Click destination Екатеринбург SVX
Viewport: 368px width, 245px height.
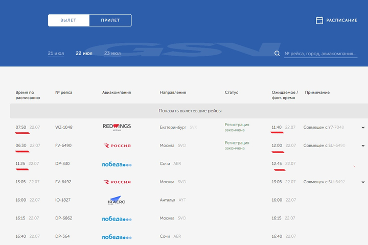pyautogui.click(x=178, y=127)
